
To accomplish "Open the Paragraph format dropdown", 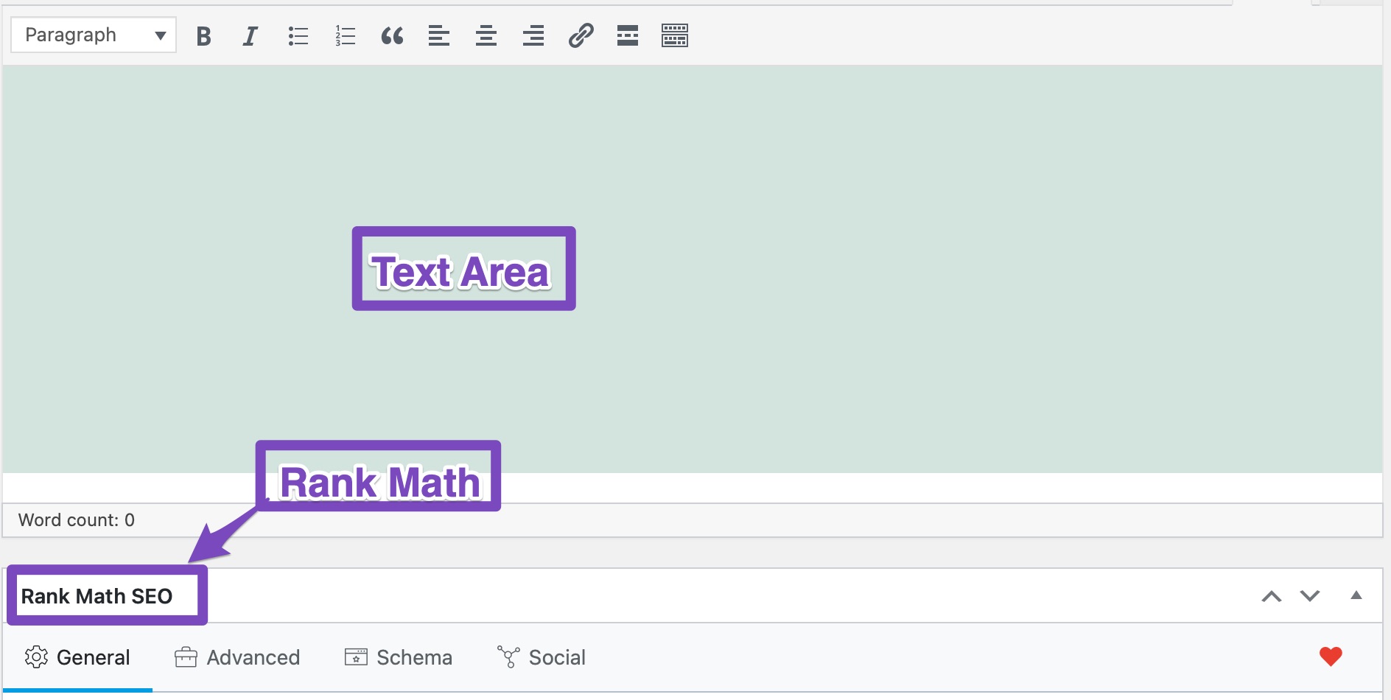I will pyautogui.click(x=93, y=34).
